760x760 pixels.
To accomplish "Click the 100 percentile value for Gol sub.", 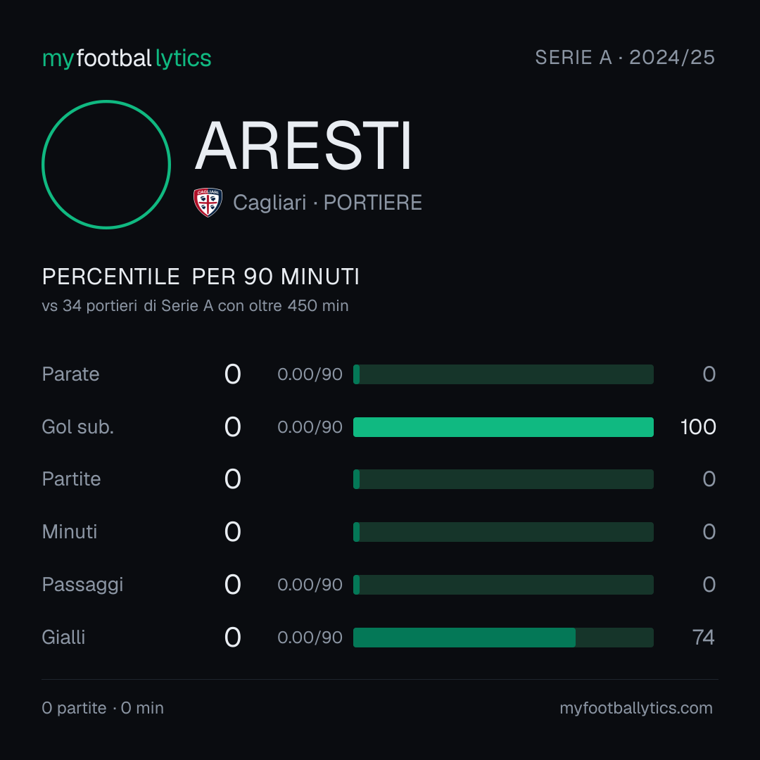I will click(698, 427).
